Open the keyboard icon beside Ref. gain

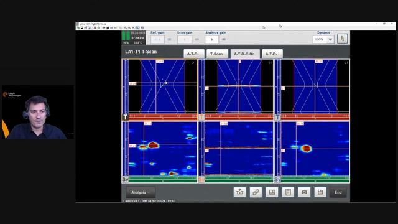[x=169, y=39]
